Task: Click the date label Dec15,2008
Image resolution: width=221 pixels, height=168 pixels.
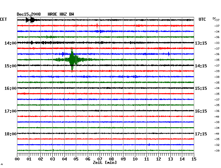Action: click(29, 14)
